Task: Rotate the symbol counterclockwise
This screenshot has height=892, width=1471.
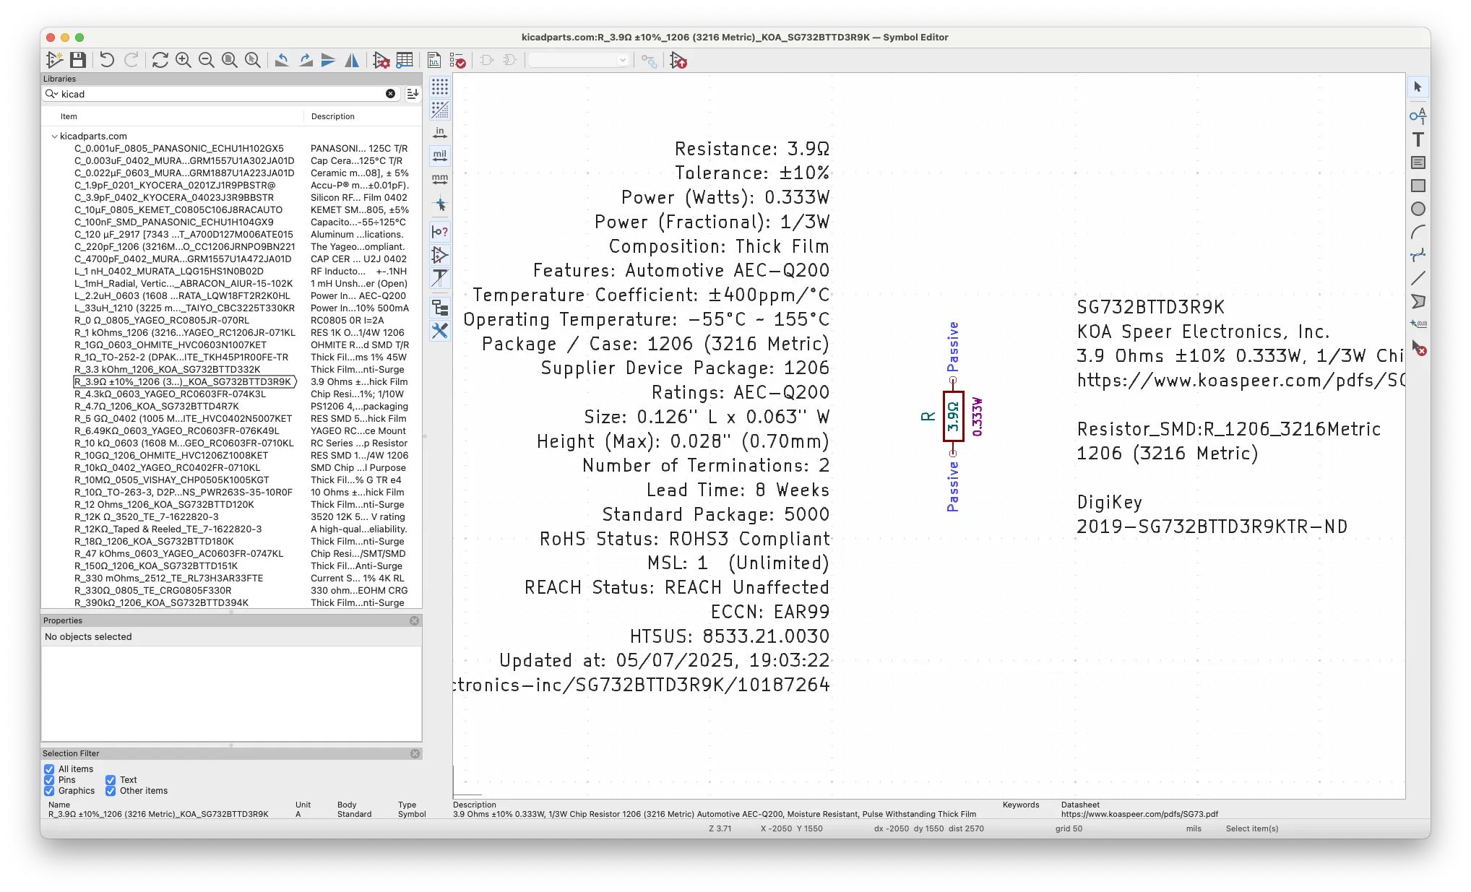Action: point(282,60)
